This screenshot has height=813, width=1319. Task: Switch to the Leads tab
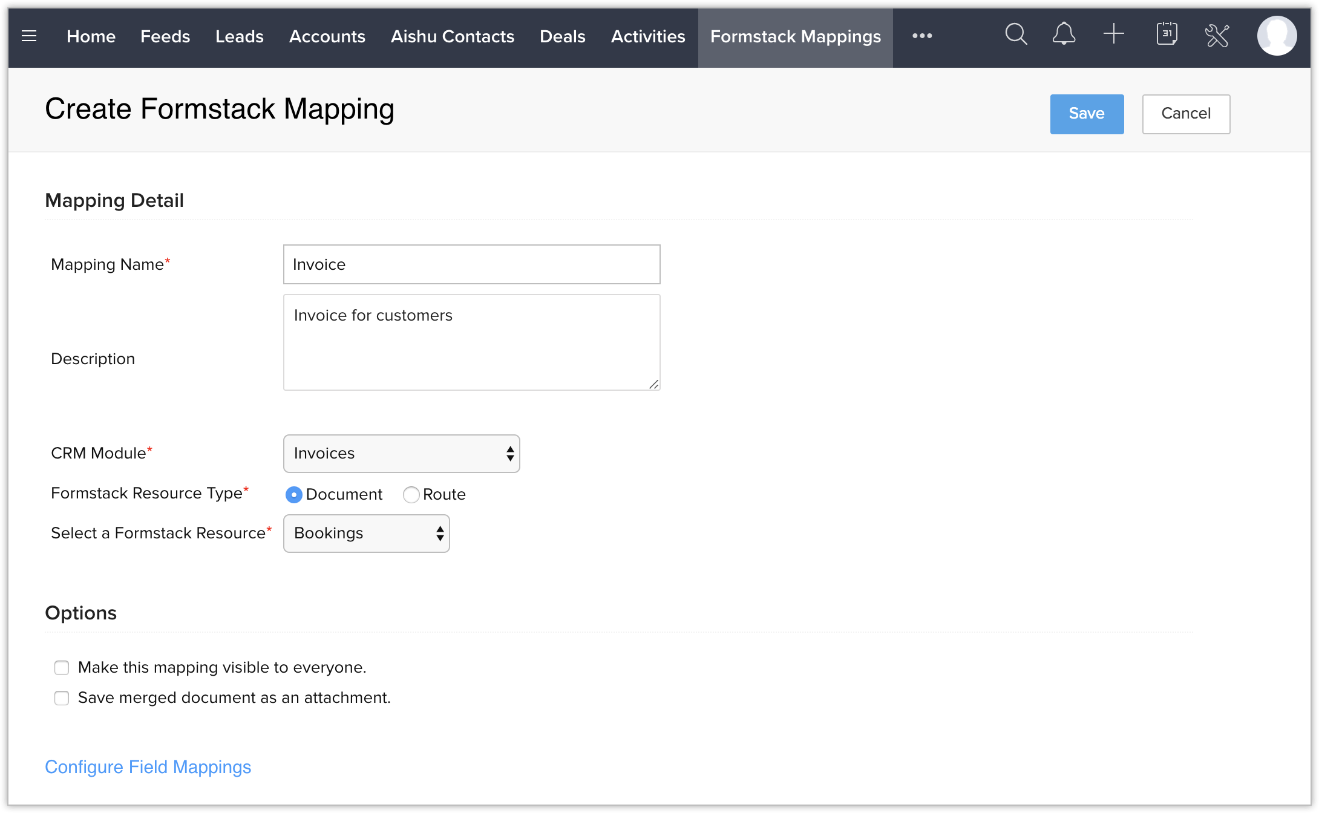[x=240, y=36]
